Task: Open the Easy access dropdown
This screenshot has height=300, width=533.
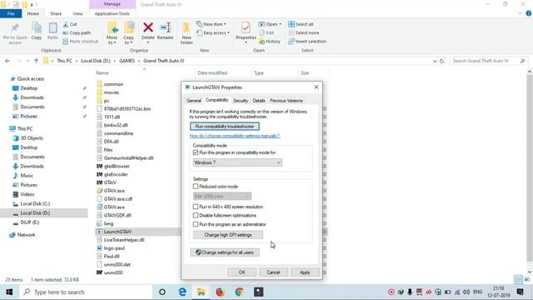Action: pos(213,33)
